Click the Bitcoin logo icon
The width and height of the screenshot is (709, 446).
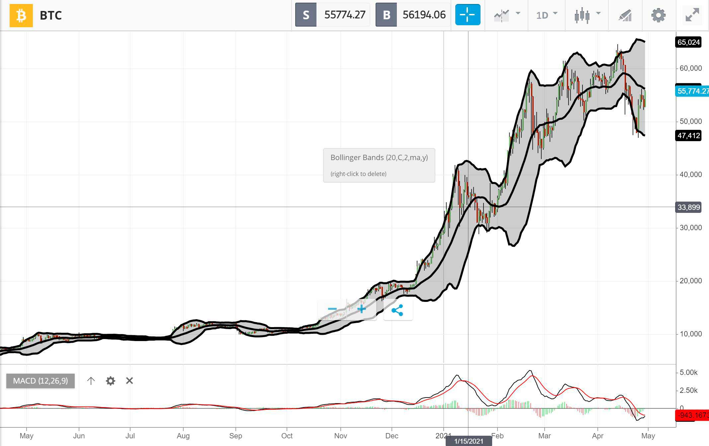[21, 15]
